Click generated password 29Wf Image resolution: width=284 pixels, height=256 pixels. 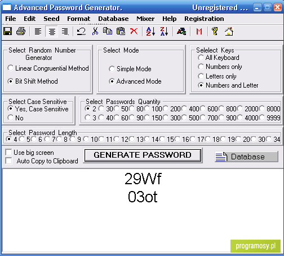tap(143, 179)
